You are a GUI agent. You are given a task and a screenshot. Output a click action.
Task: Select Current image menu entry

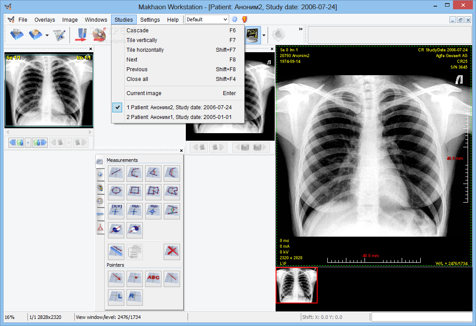click(178, 93)
